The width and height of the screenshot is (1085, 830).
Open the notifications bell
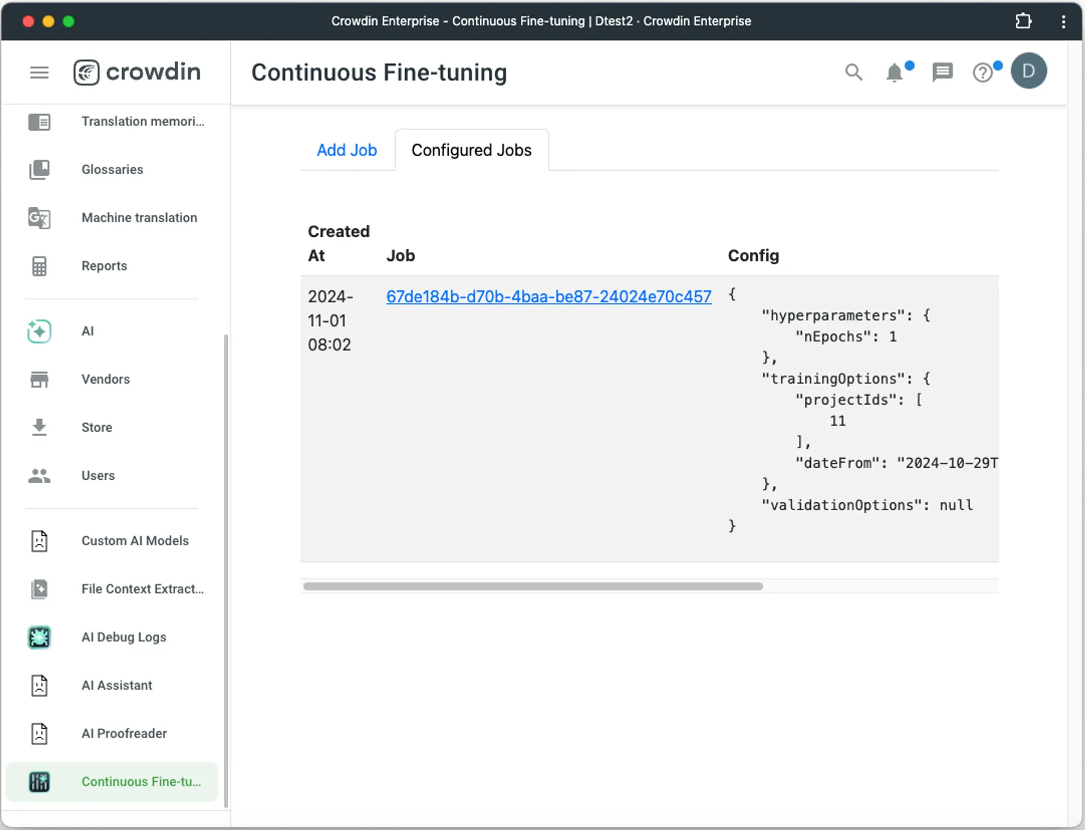point(895,73)
